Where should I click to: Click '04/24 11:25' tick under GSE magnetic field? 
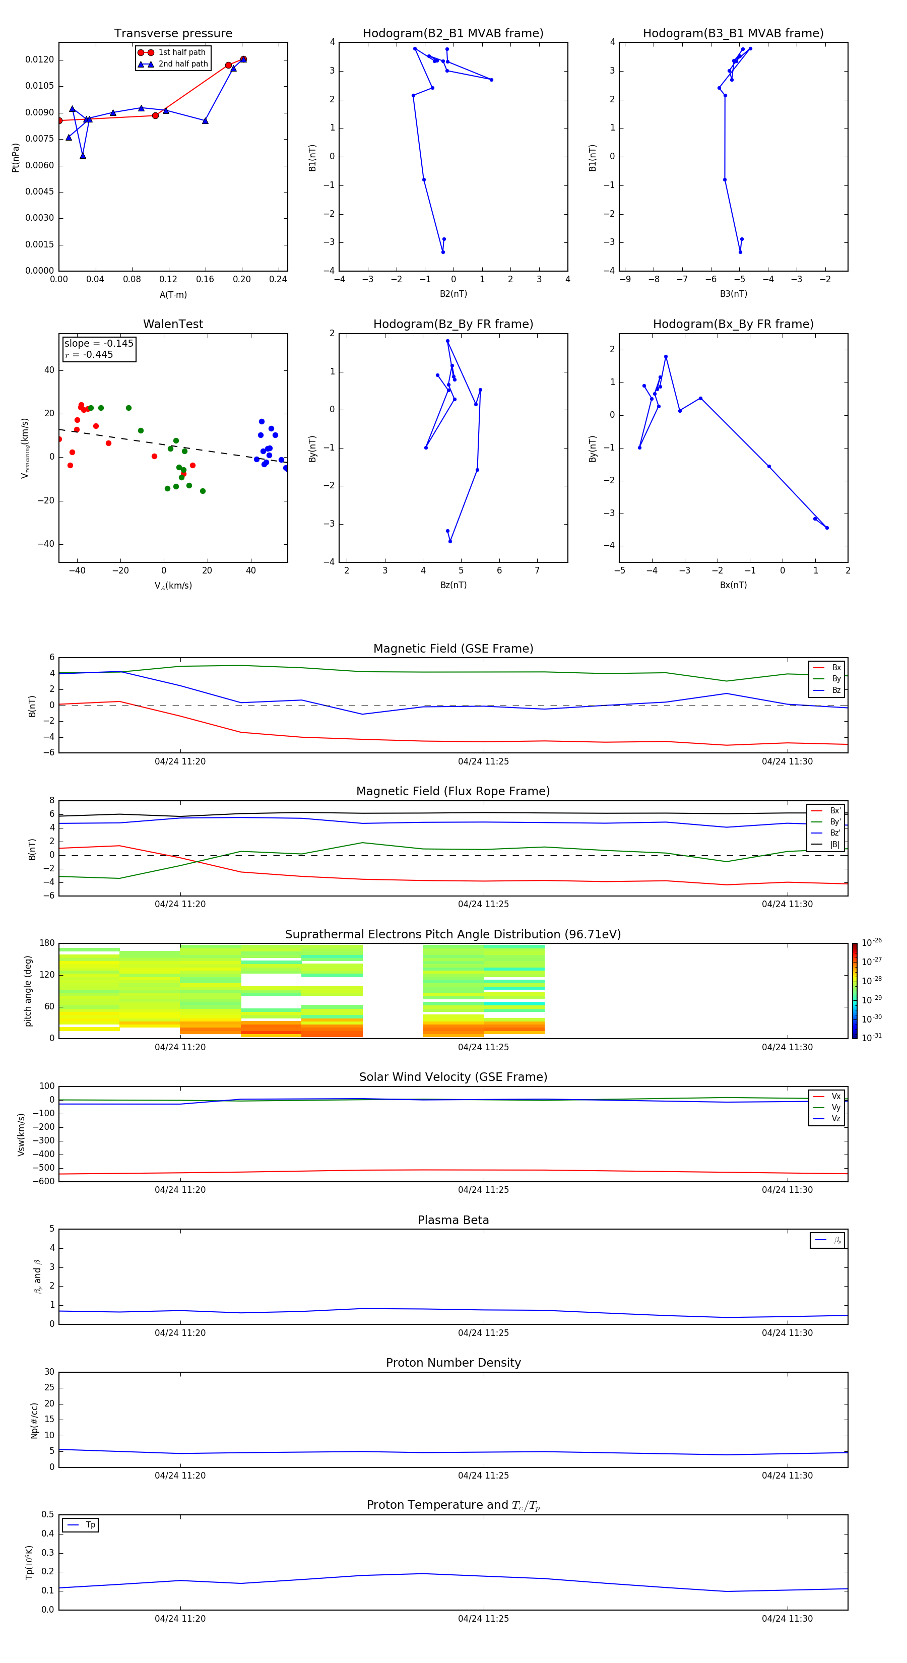[484, 762]
